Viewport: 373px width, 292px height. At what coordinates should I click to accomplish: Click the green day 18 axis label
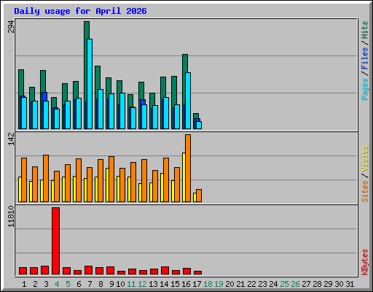[x=208, y=284]
